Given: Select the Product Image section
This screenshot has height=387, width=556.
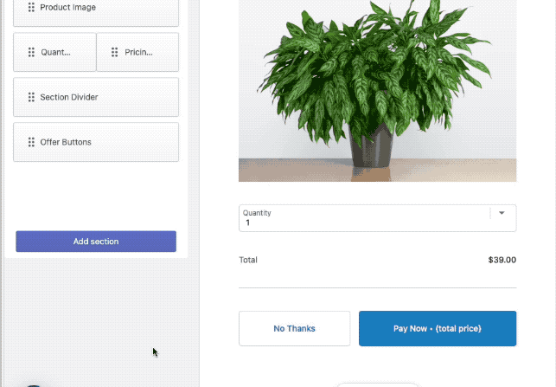Looking at the screenshot, I should coord(96,10).
